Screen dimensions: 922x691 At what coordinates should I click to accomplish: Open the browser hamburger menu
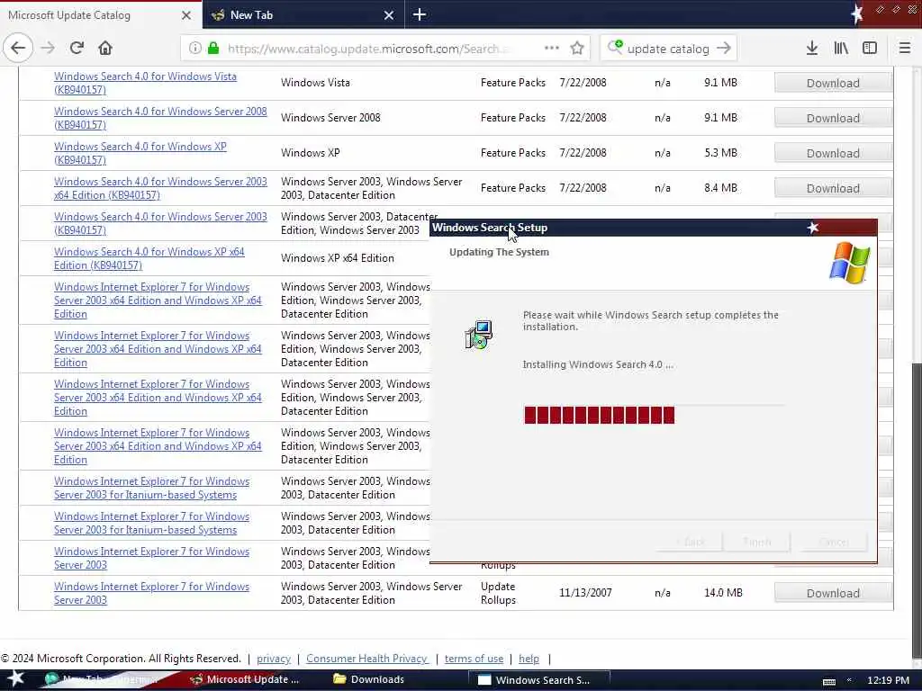tap(905, 49)
